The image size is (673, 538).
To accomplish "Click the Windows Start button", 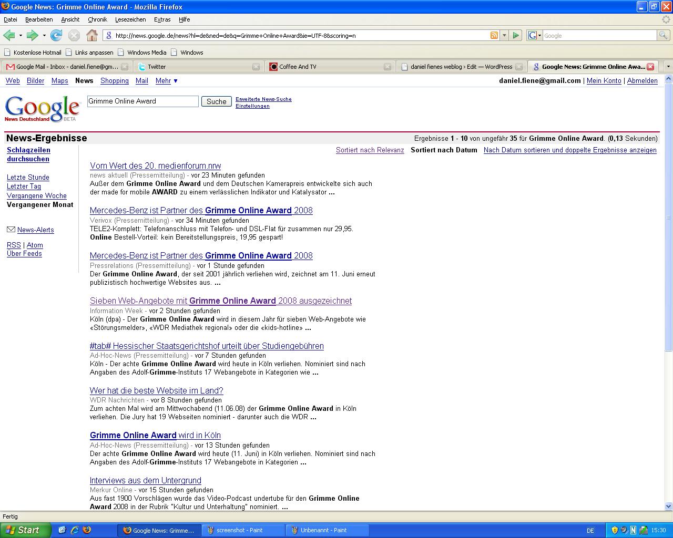I will 25,530.
